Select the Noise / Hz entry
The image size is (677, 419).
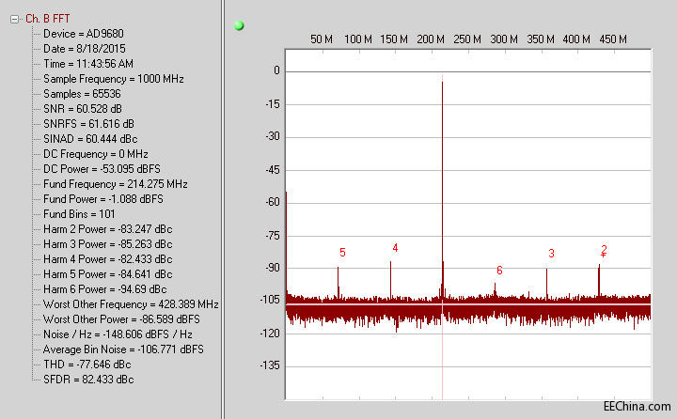coord(118,334)
